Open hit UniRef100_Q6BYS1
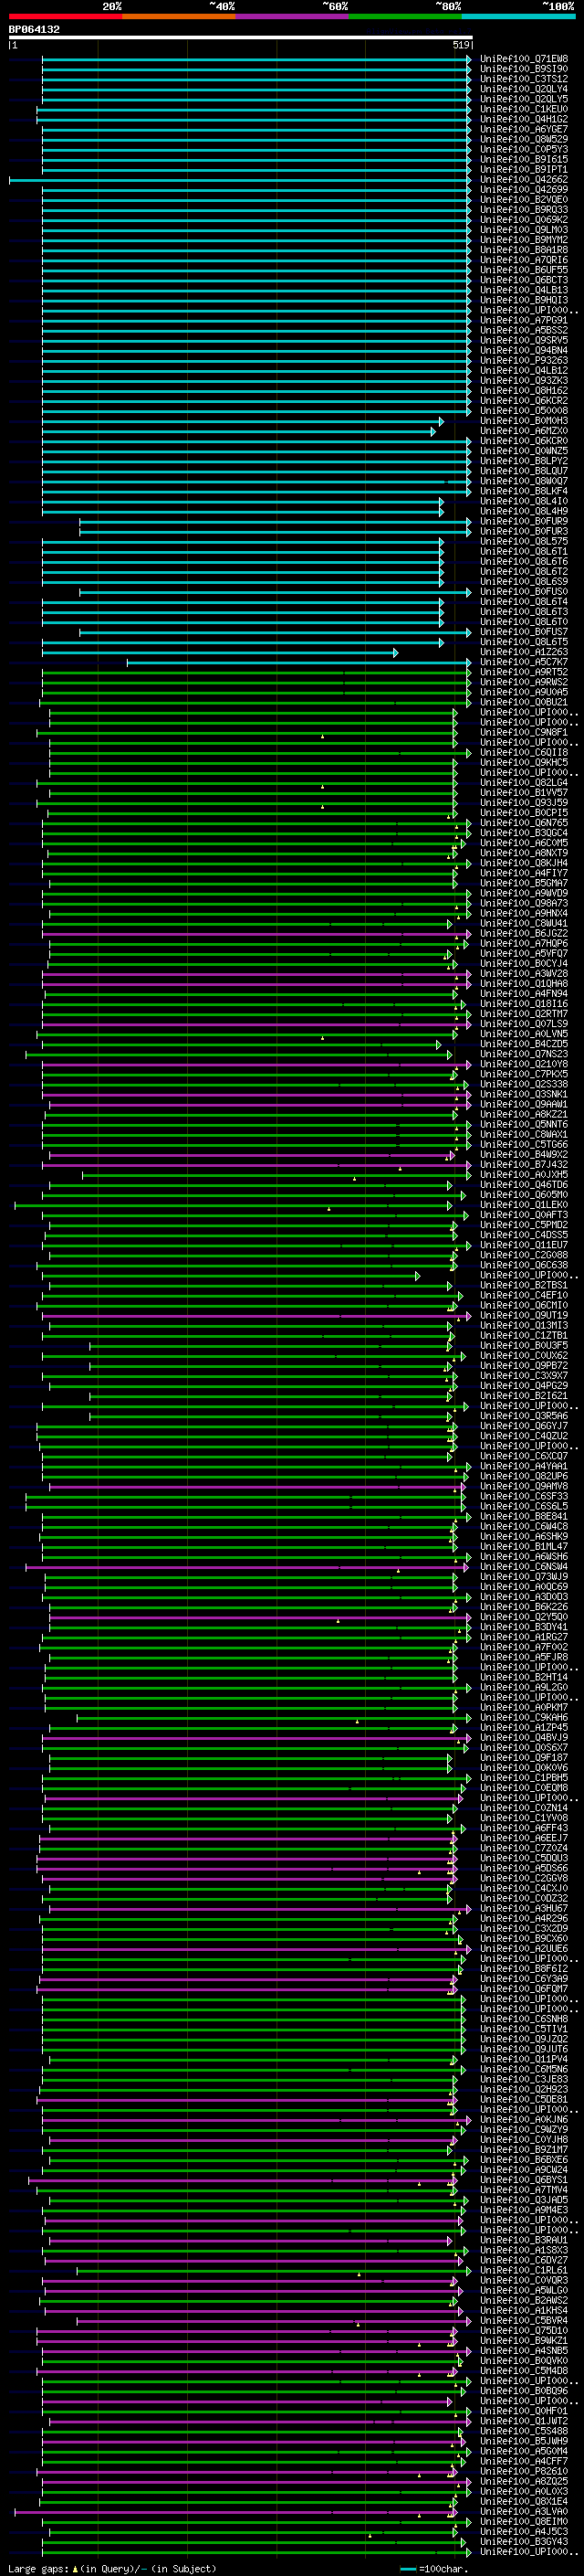The height and width of the screenshot is (2576, 584). click(523, 2180)
